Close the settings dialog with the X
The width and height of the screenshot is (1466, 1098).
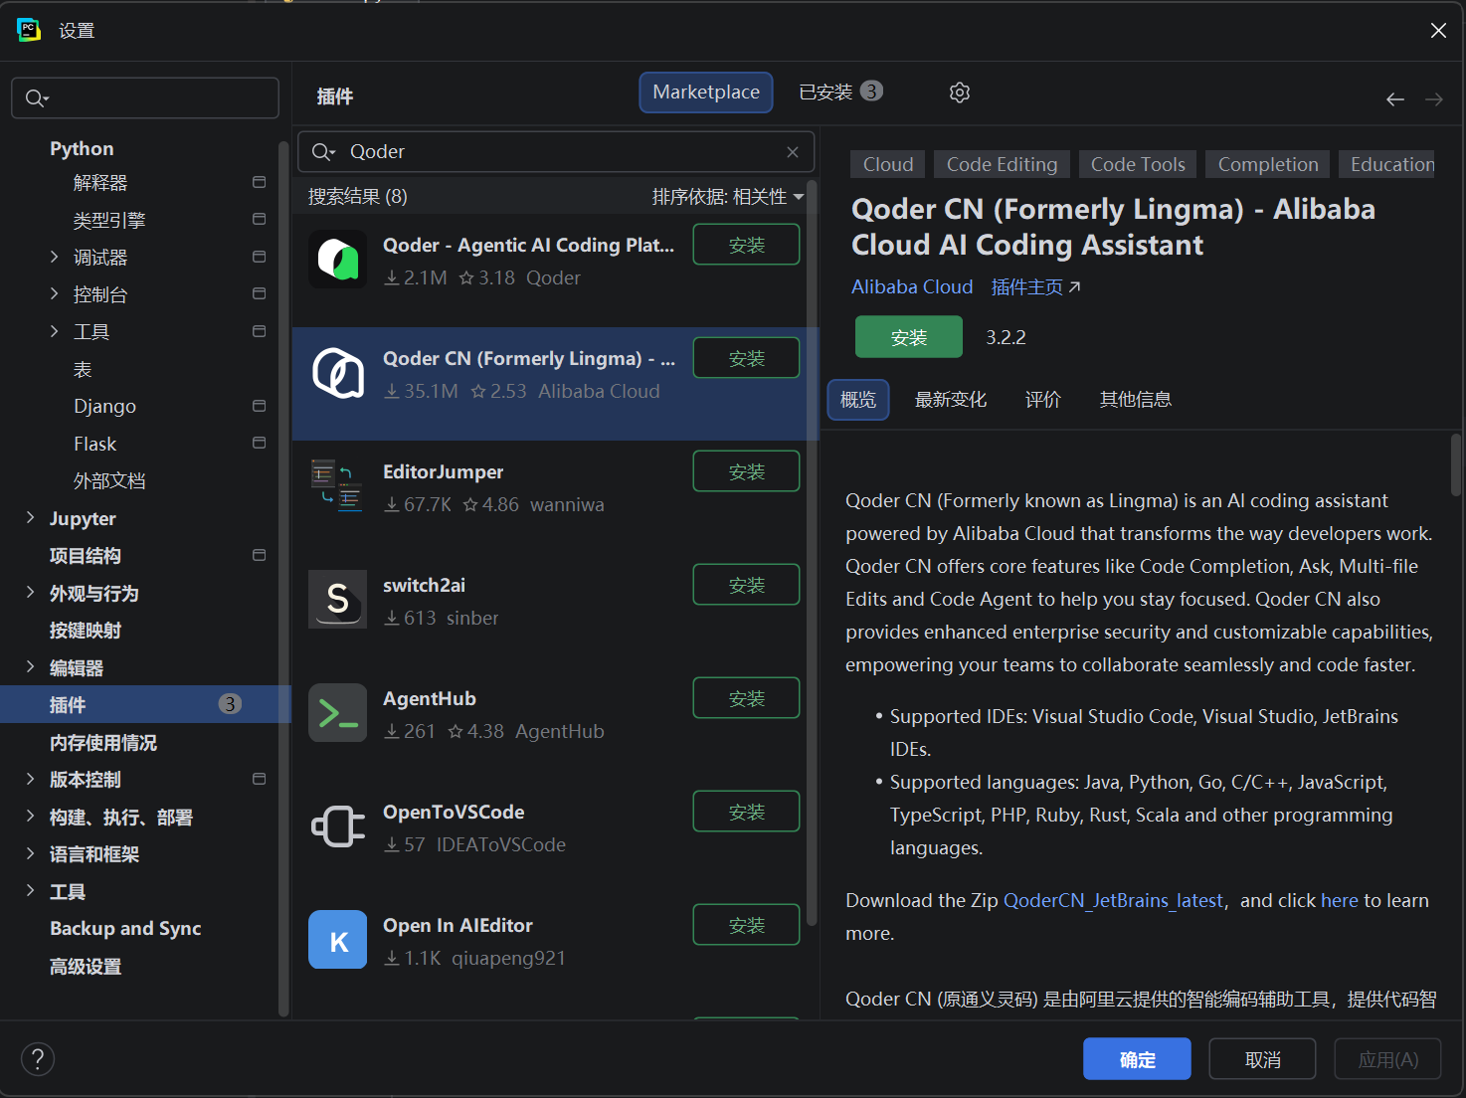[x=1438, y=31]
